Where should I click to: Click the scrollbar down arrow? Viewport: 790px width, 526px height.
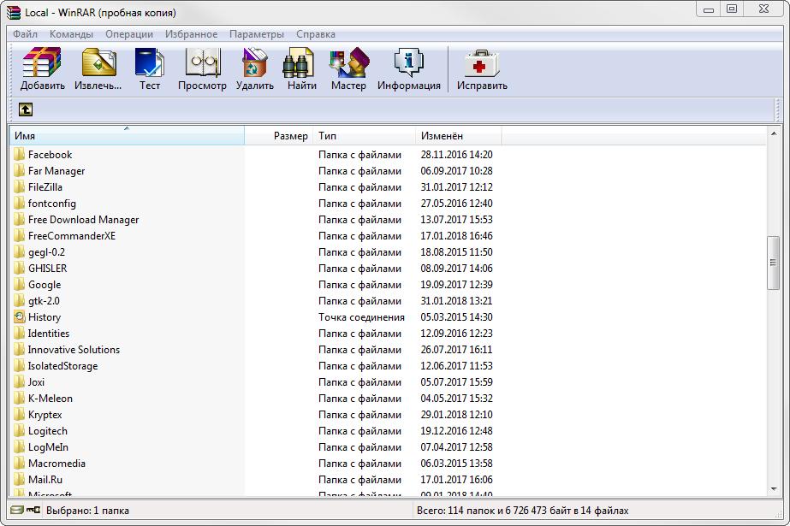(774, 488)
